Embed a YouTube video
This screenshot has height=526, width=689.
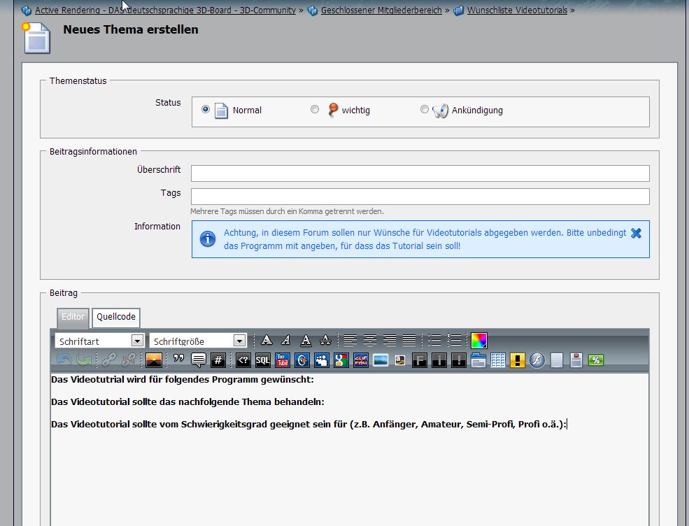(x=283, y=360)
